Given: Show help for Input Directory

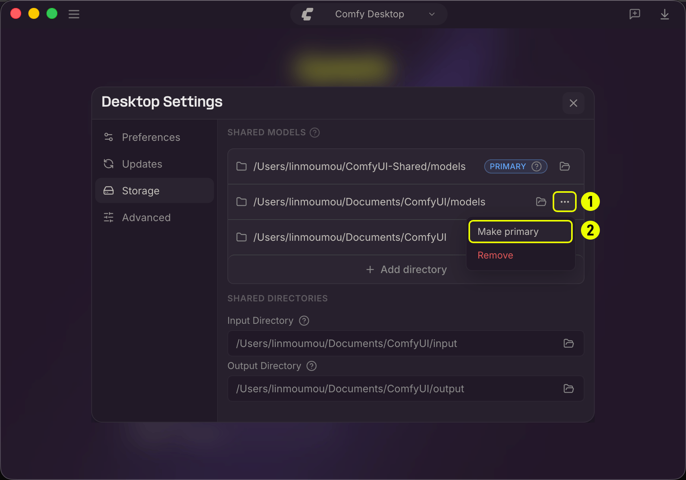Looking at the screenshot, I should click(x=304, y=321).
